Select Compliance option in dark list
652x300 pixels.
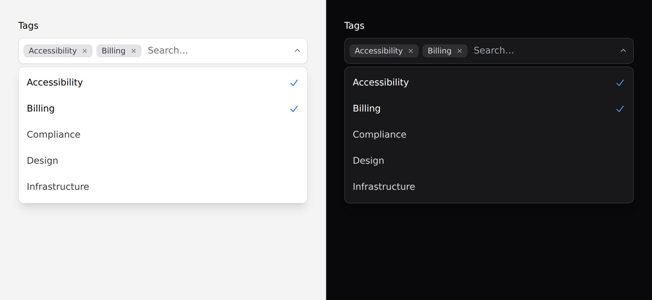point(489,135)
